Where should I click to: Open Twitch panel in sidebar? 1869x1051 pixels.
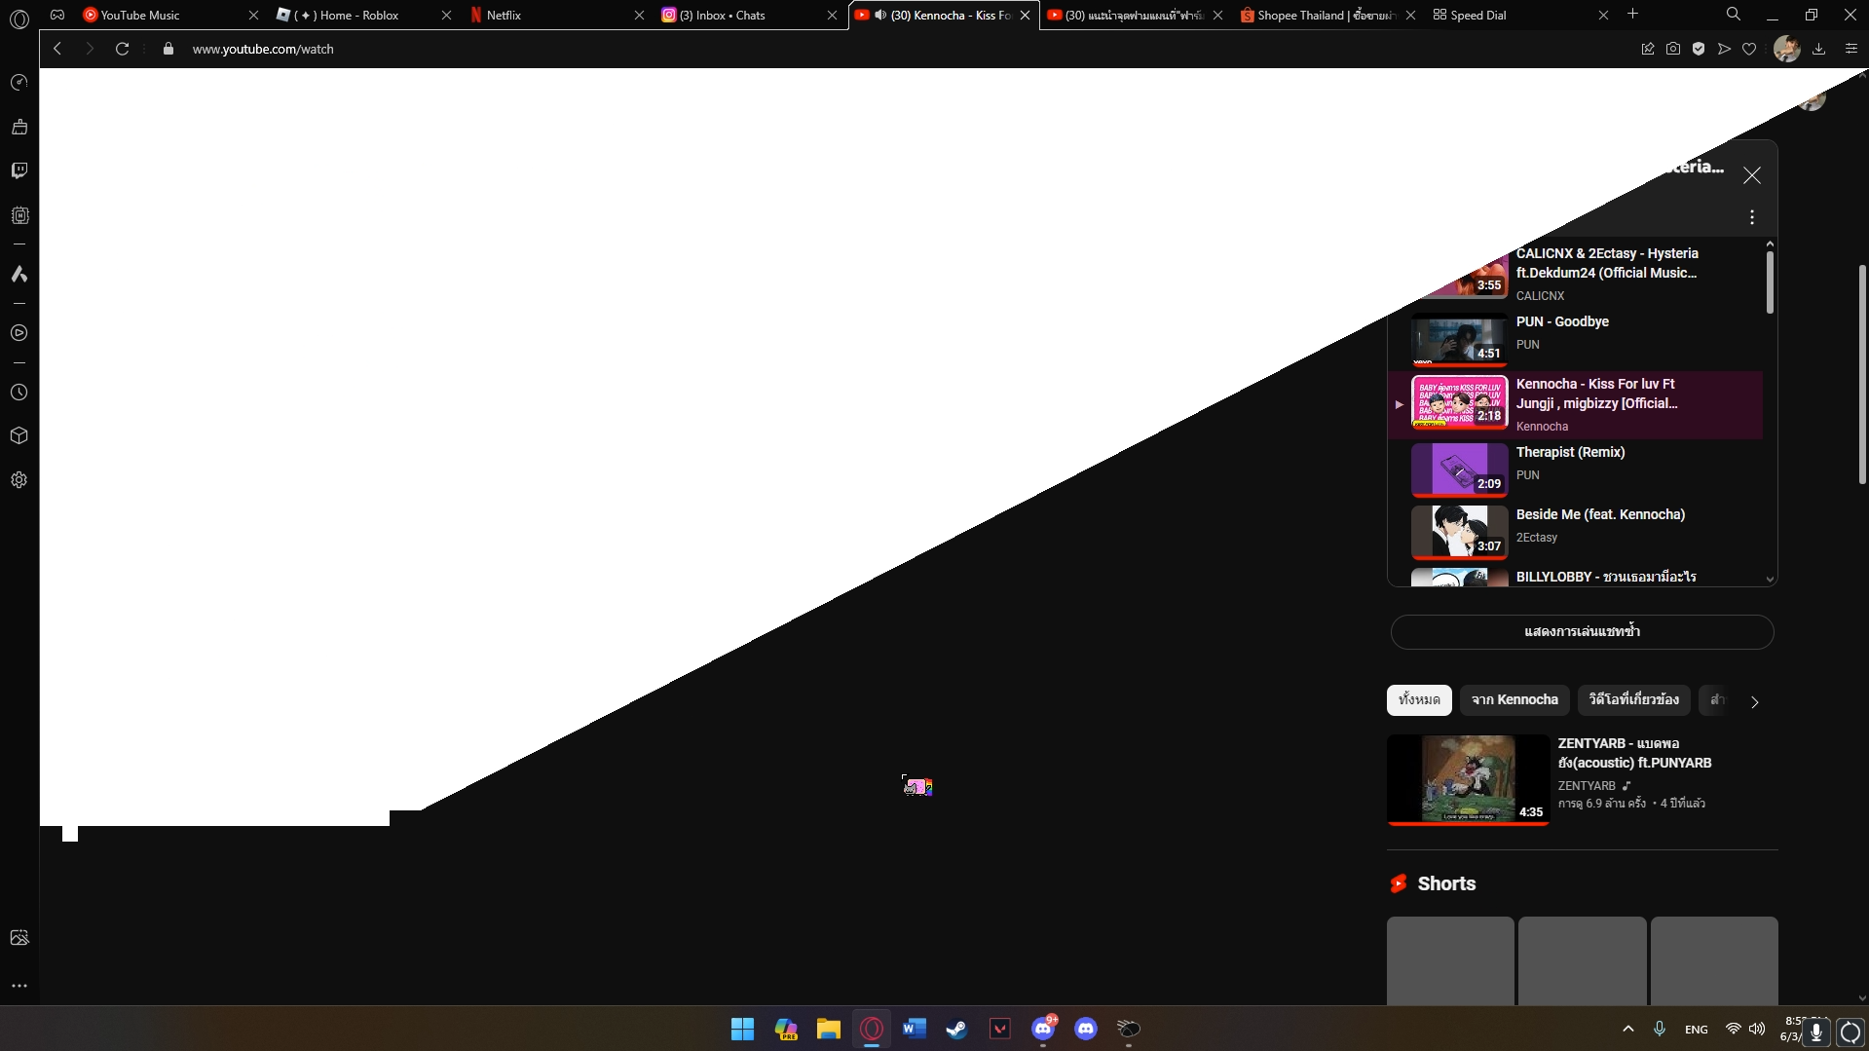click(19, 170)
